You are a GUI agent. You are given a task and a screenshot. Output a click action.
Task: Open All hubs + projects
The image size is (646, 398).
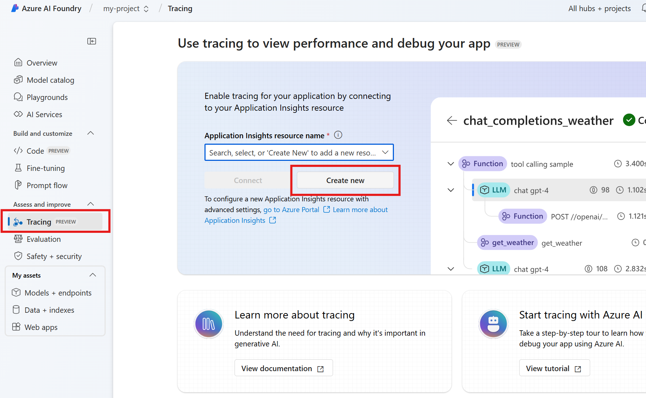[599, 8]
